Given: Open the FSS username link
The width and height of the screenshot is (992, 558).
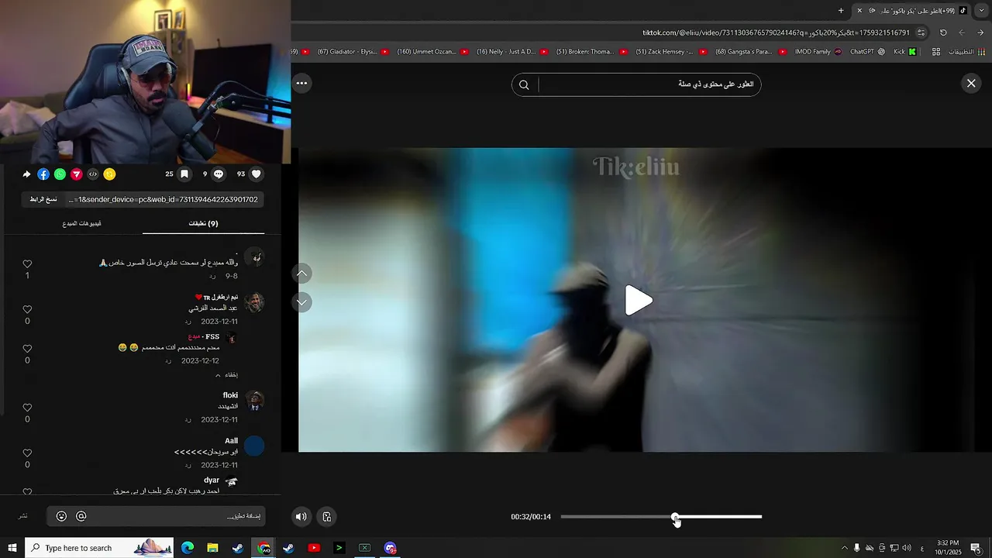Looking at the screenshot, I should point(212,336).
